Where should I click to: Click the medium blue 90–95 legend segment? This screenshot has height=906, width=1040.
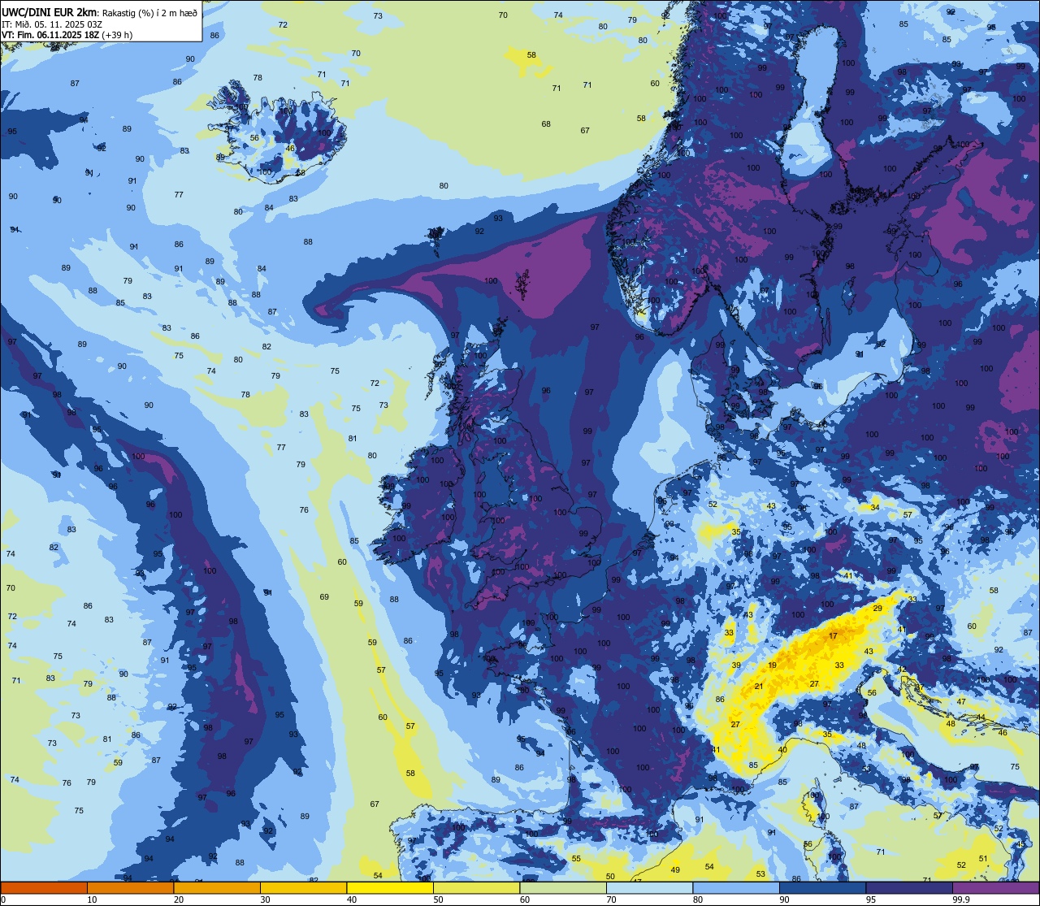[822, 887]
